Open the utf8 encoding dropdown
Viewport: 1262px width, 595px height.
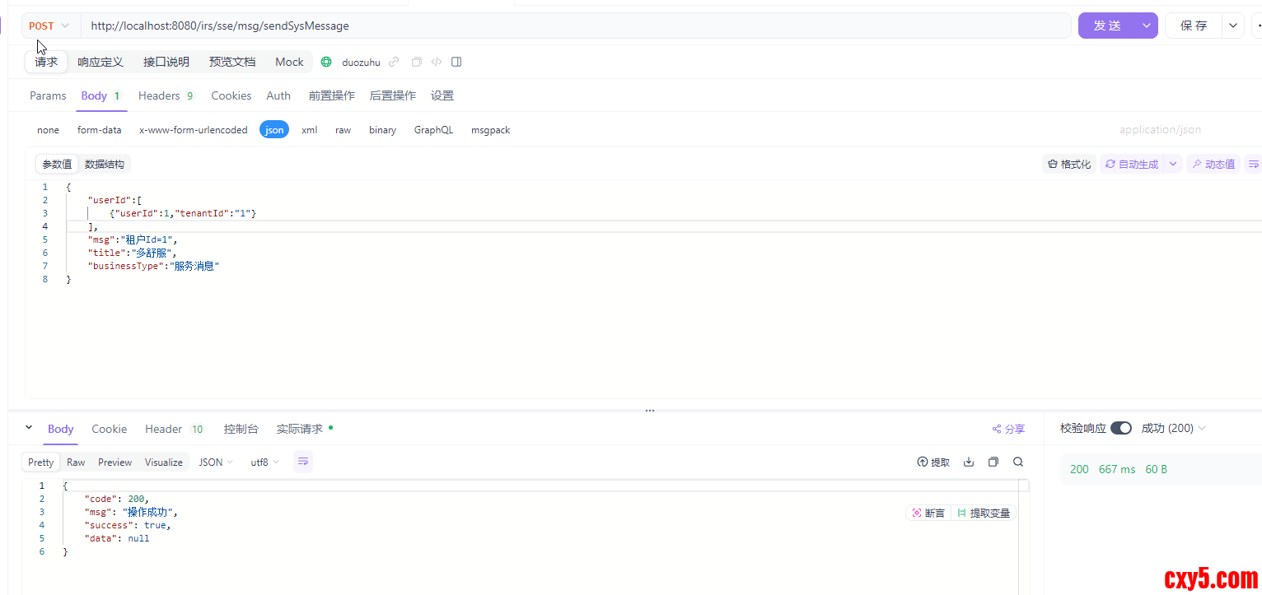[x=262, y=462]
